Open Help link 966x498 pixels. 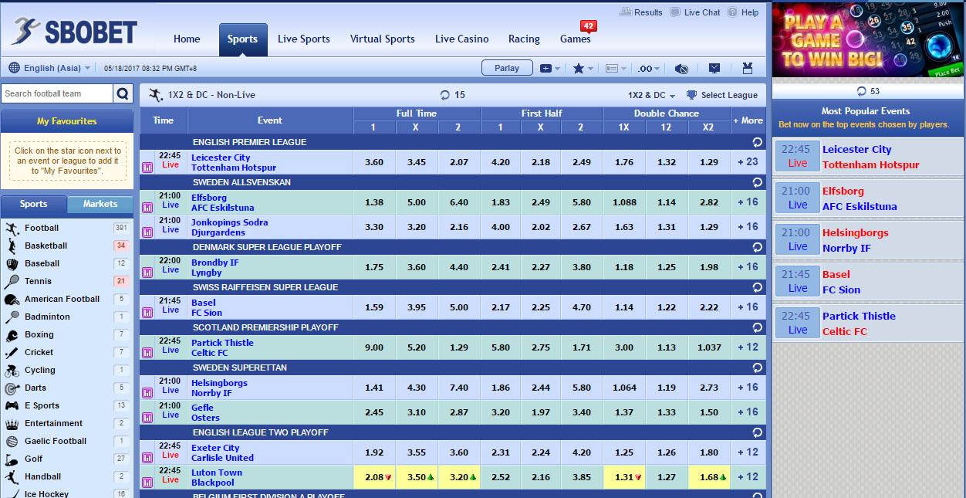pos(744,12)
